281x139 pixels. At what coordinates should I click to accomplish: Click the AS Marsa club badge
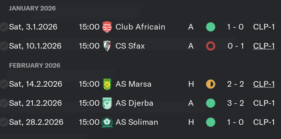pyautogui.click(x=107, y=84)
